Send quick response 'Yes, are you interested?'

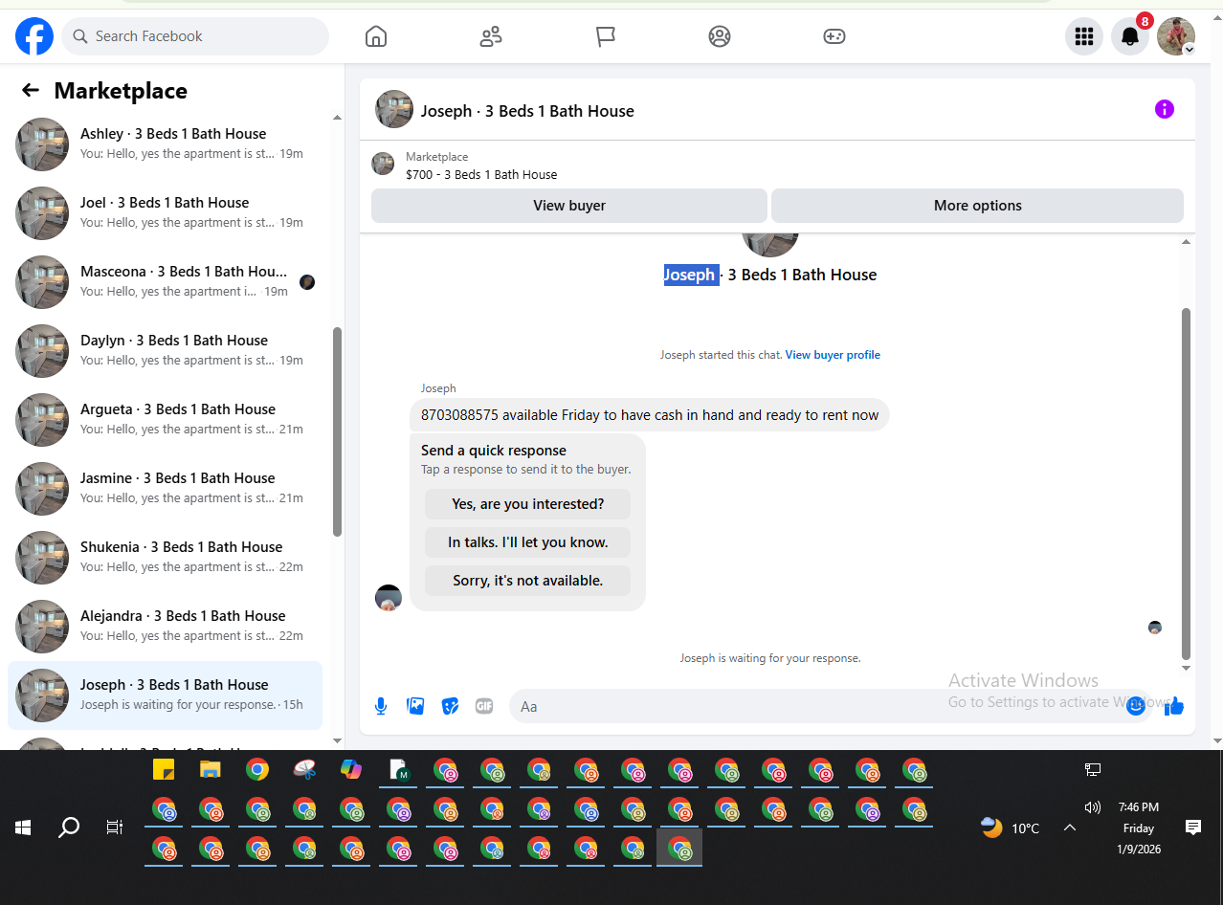click(x=528, y=503)
